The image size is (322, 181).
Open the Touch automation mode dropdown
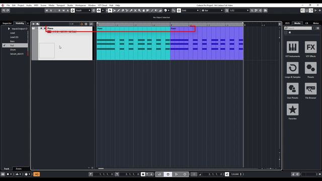click(x=83, y=11)
